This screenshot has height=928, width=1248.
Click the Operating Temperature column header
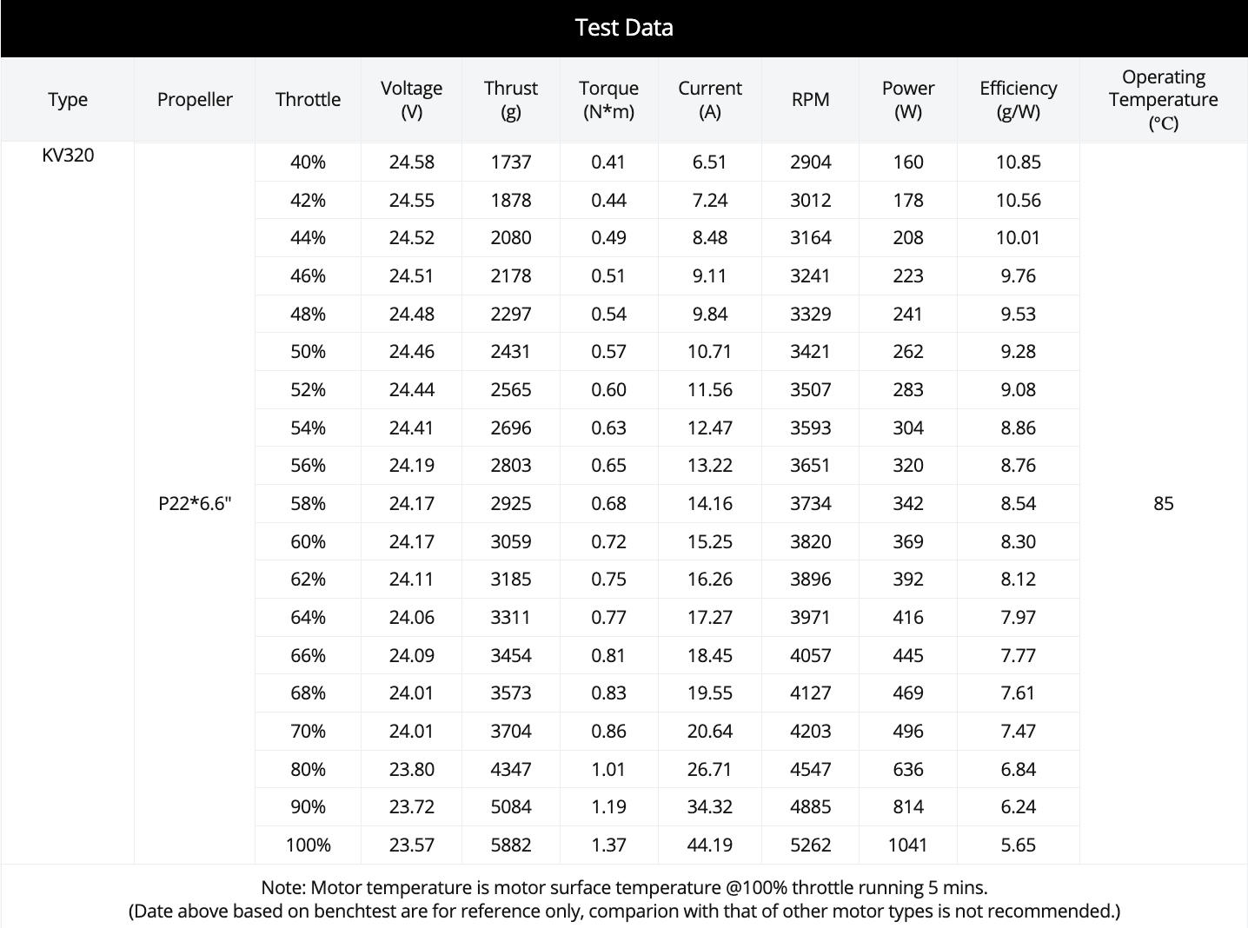1163,100
